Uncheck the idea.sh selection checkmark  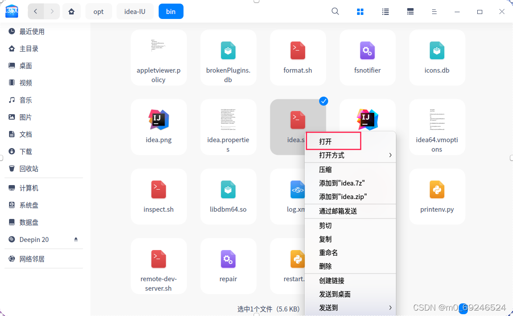[x=324, y=101]
